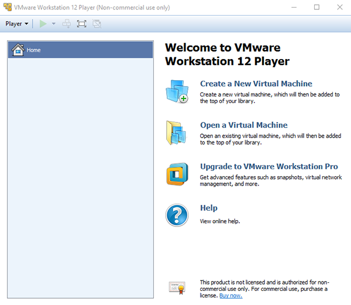The height and width of the screenshot is (305, 351).
Task: Open the Help heading link
Action: 208,208
